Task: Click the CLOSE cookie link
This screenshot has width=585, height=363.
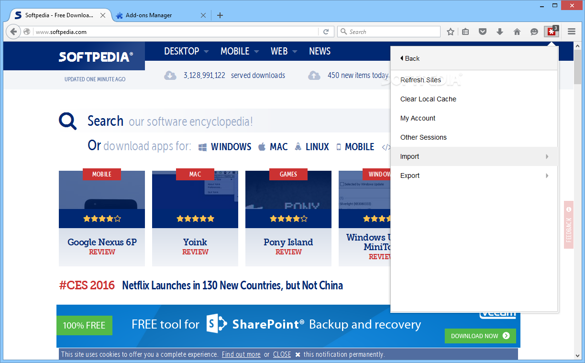Action: (x=282, y=354)
